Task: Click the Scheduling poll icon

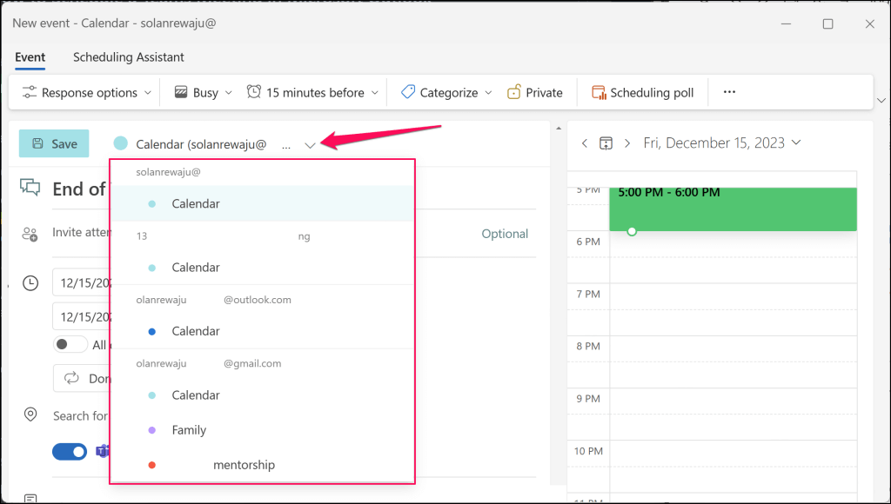Action: pyautogui.click(x=599, y=92)
